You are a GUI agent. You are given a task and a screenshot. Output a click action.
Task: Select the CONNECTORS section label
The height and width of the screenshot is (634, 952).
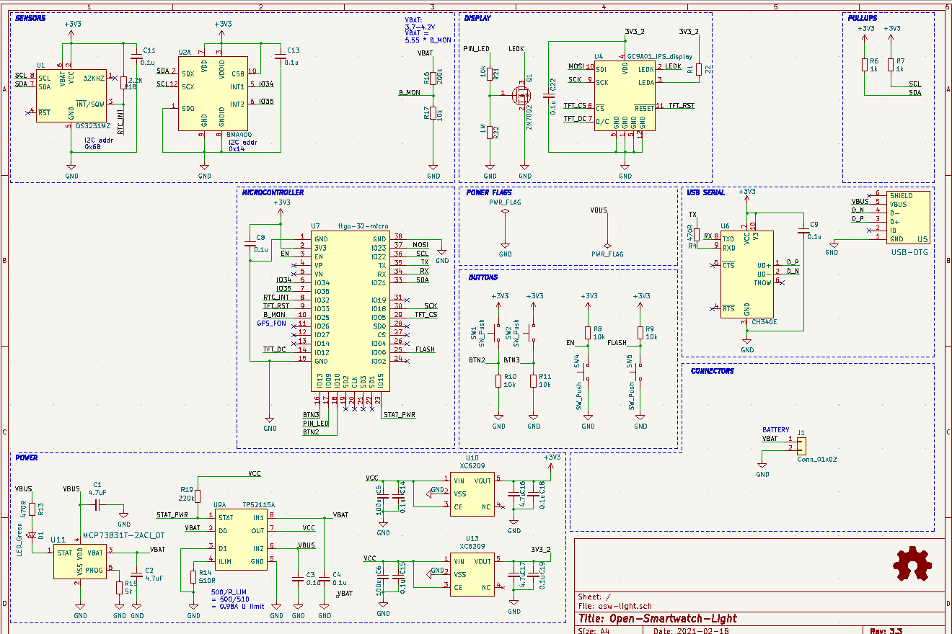point(713,371)
